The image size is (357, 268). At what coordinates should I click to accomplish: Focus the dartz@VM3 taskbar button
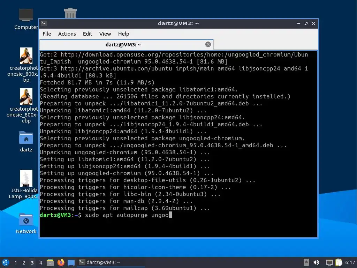[x=111, y=262]
